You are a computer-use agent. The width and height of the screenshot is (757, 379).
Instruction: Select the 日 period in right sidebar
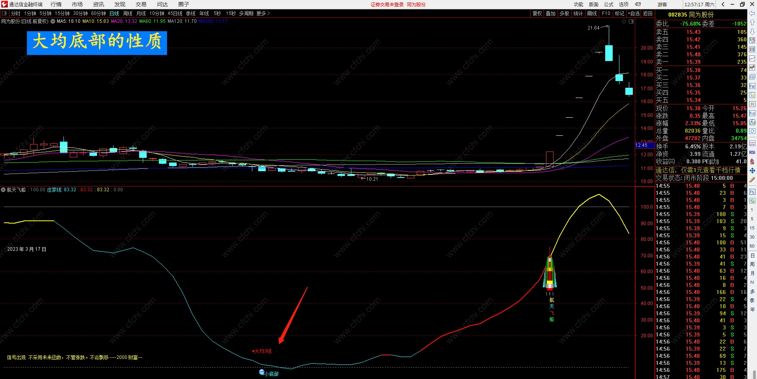[752, 255]
